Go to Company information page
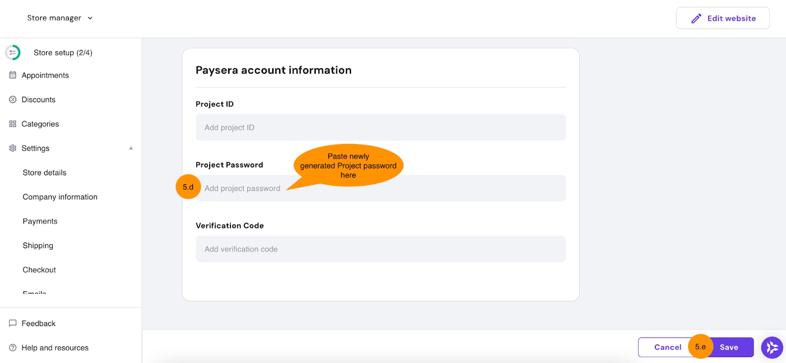This screenshot has height=363, width=786. 60,197
